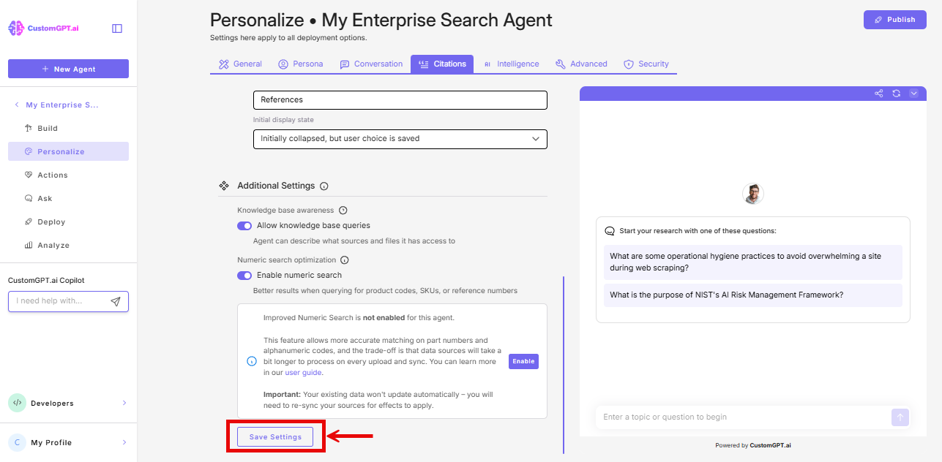Collapse the chat widget with its chevron
The image size is (942, 462).
point(913,94)
